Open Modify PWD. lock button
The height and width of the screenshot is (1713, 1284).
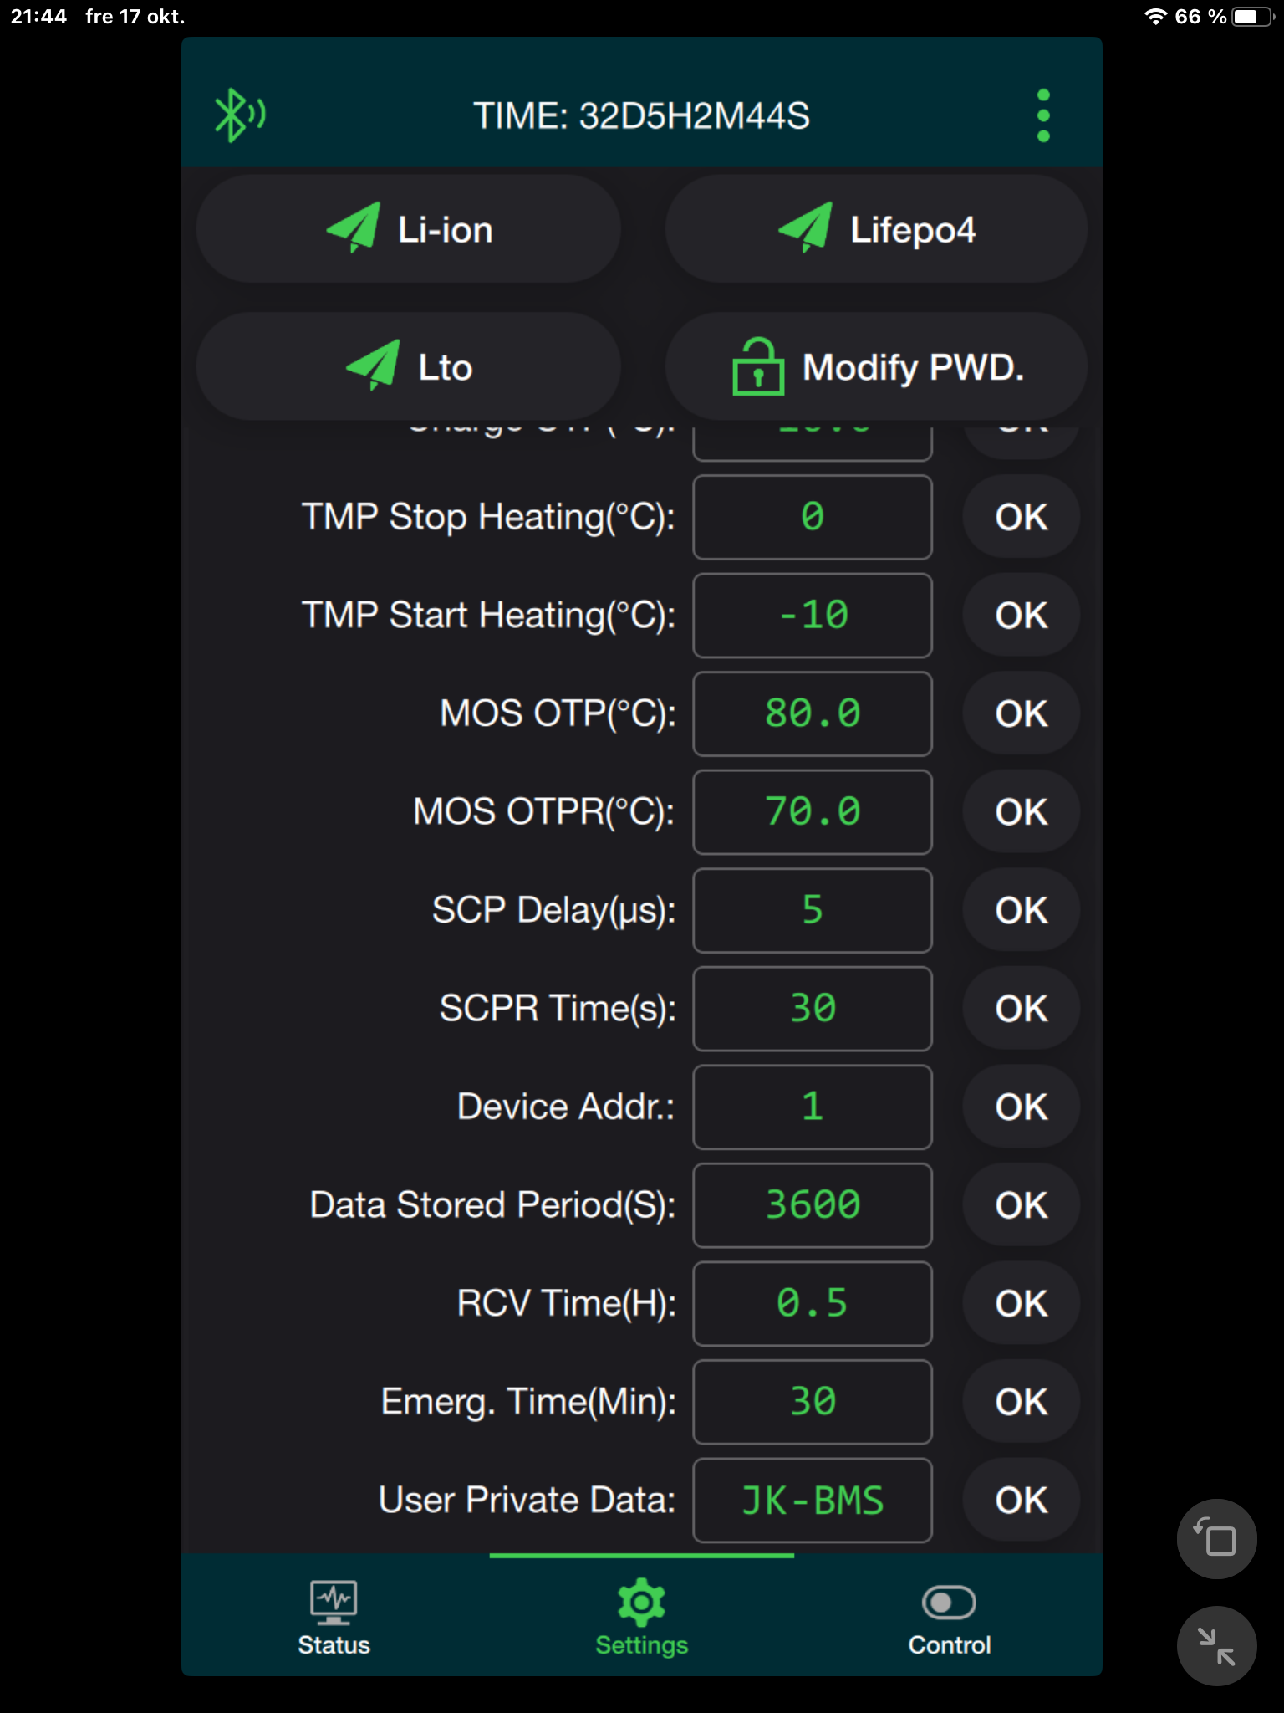[876, 367]
